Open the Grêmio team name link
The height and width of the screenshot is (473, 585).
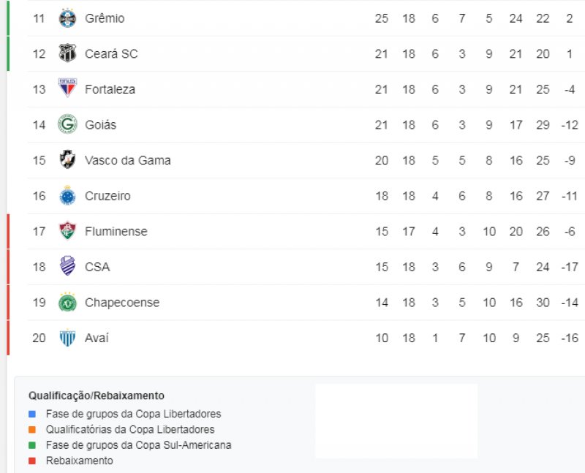[105, 18]
